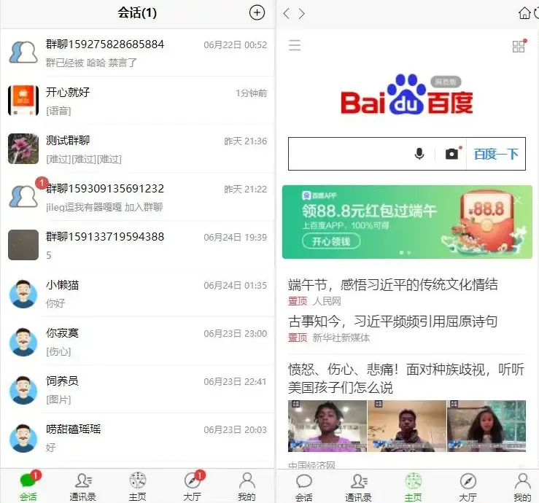Viewport: 539px width, 503px height.
Task: Switch to 通讯录 tab in left panel
Action: tap(83, 486)
